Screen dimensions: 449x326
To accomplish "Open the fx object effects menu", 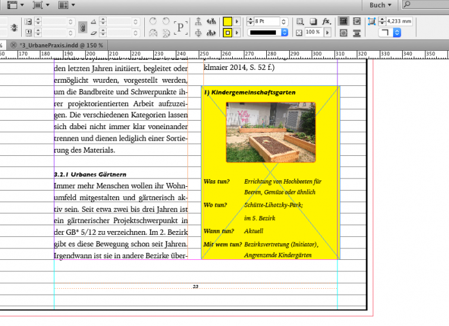I will pos(326,21).
